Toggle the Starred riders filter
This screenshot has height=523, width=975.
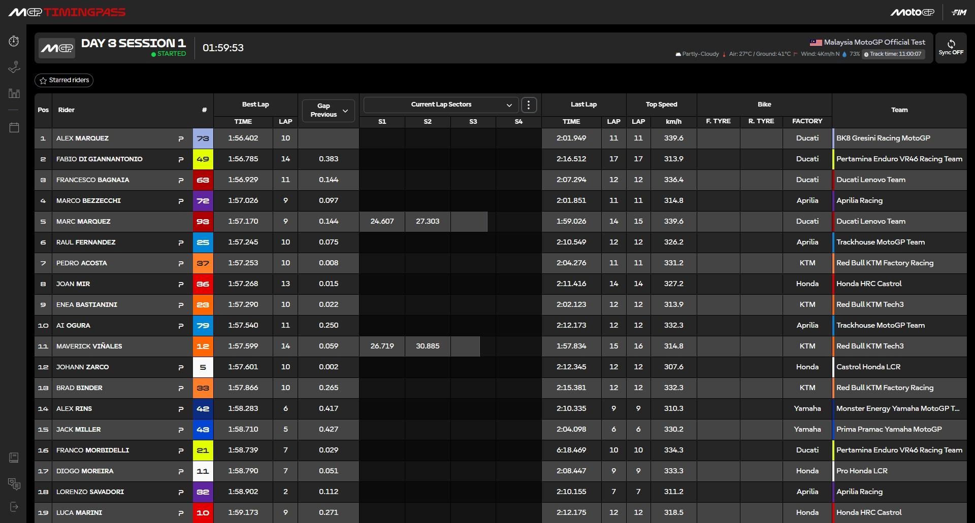click(64, 80)
